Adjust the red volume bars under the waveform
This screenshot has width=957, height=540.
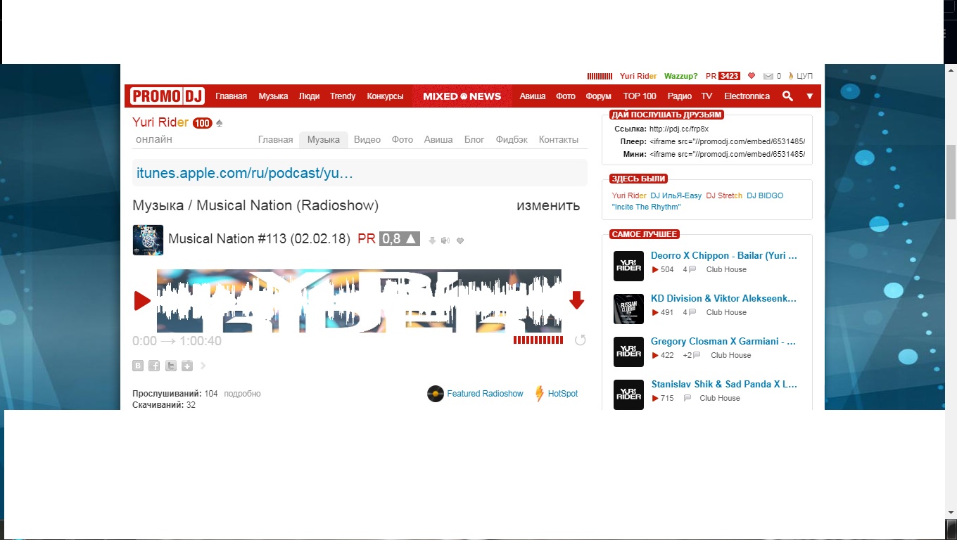538,340
